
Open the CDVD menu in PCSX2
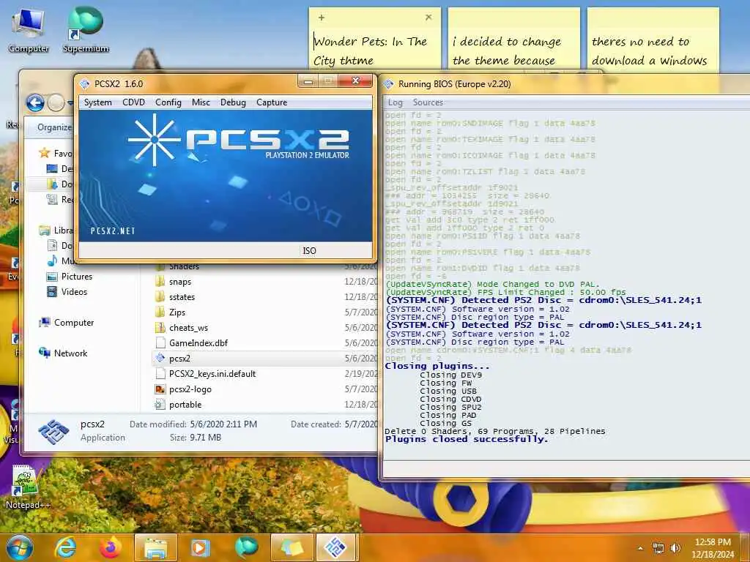tap(133, 102)
